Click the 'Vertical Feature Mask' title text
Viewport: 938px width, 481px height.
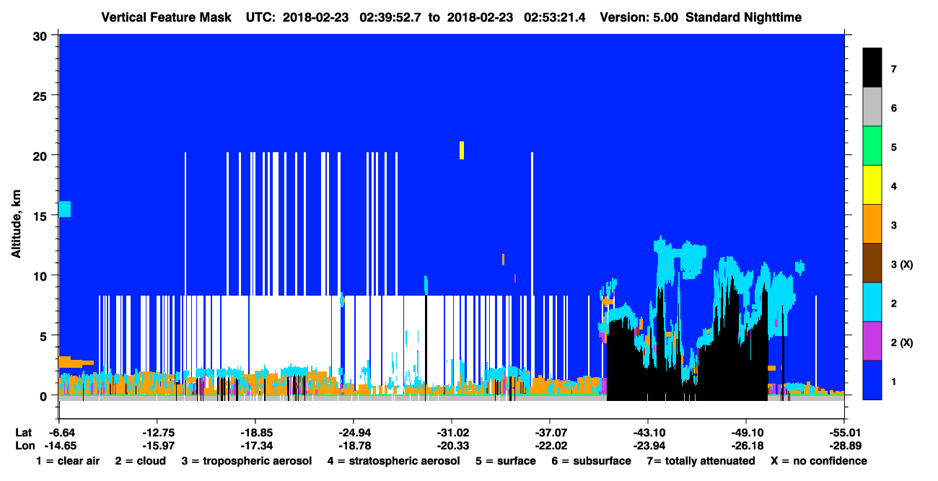(167, 17)
